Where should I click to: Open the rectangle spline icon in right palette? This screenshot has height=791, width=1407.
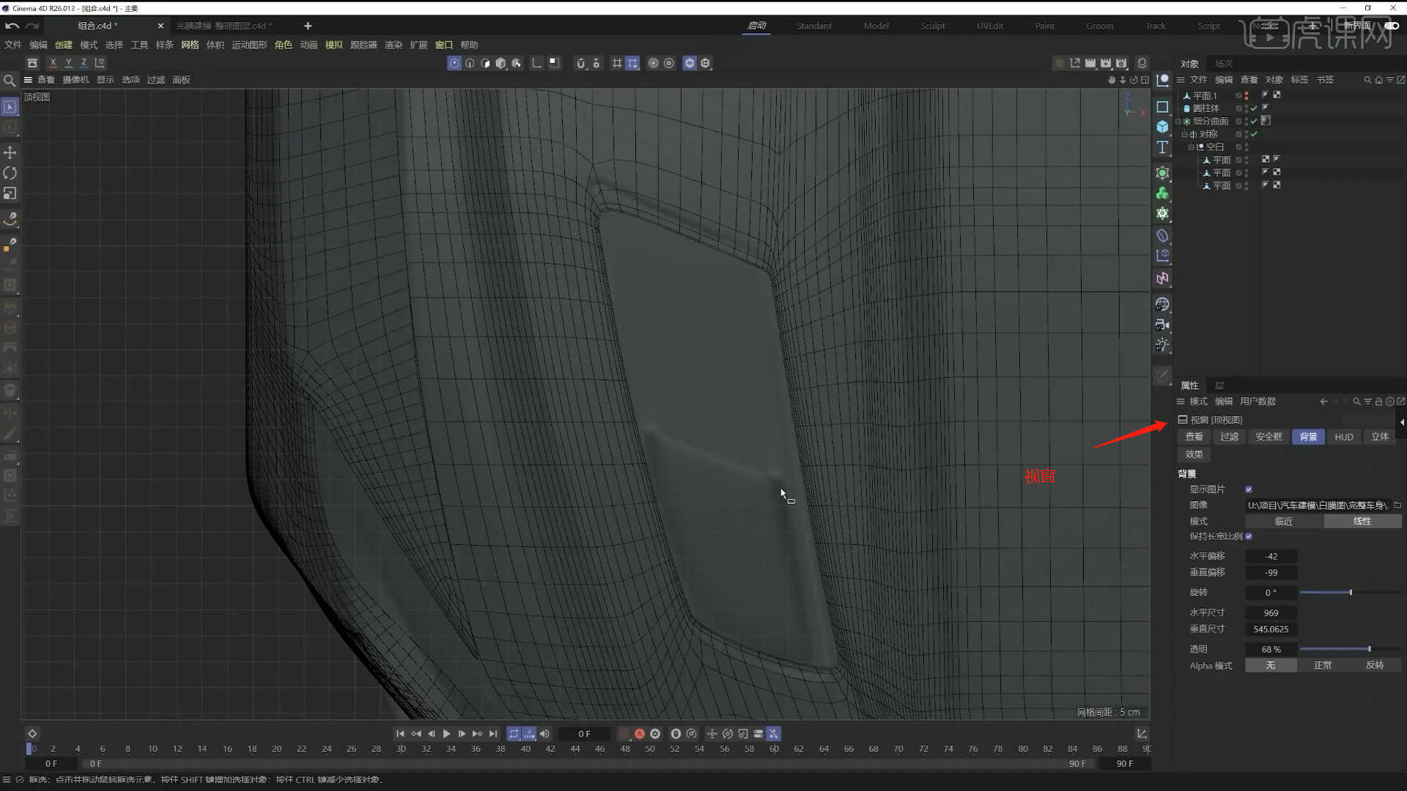pos(1162,107)
